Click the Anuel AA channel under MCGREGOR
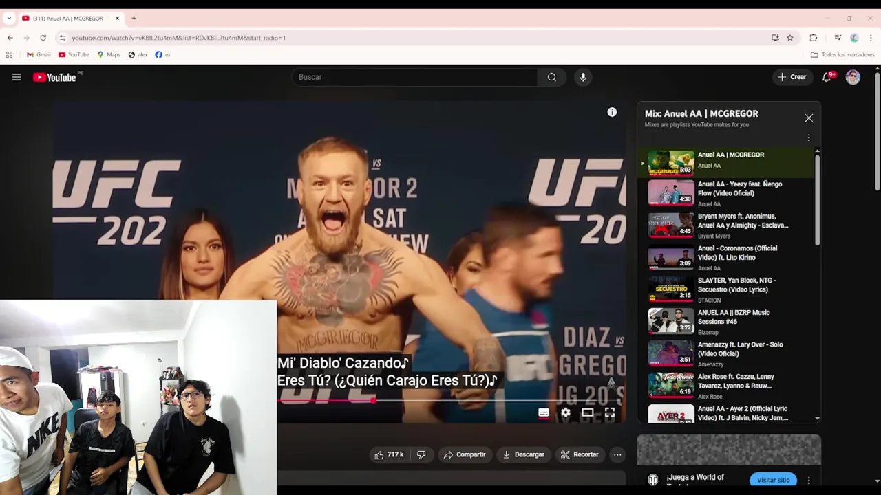 (x=709, y=166)
